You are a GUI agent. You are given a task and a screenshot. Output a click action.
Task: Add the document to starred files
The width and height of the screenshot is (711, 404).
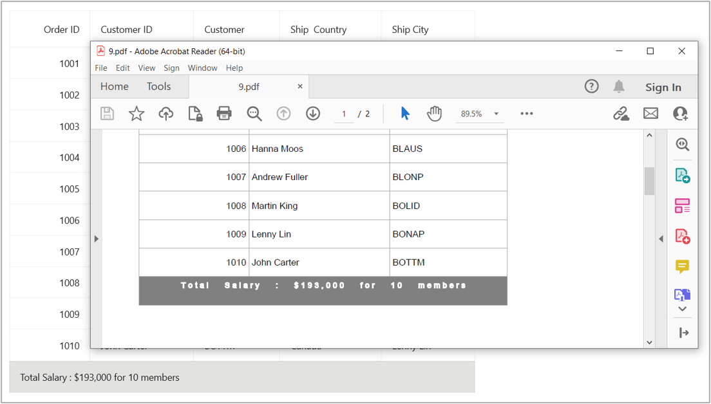point(137,114)
